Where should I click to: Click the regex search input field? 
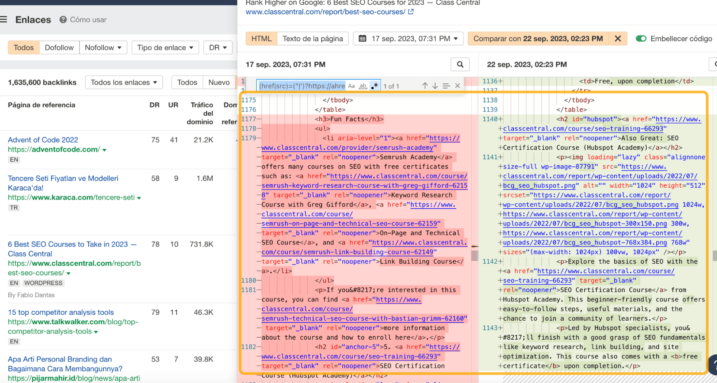coord(301,86)
